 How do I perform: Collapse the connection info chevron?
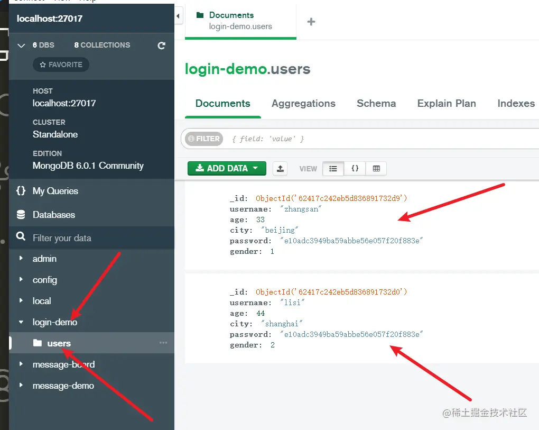[x=21, y=45]
